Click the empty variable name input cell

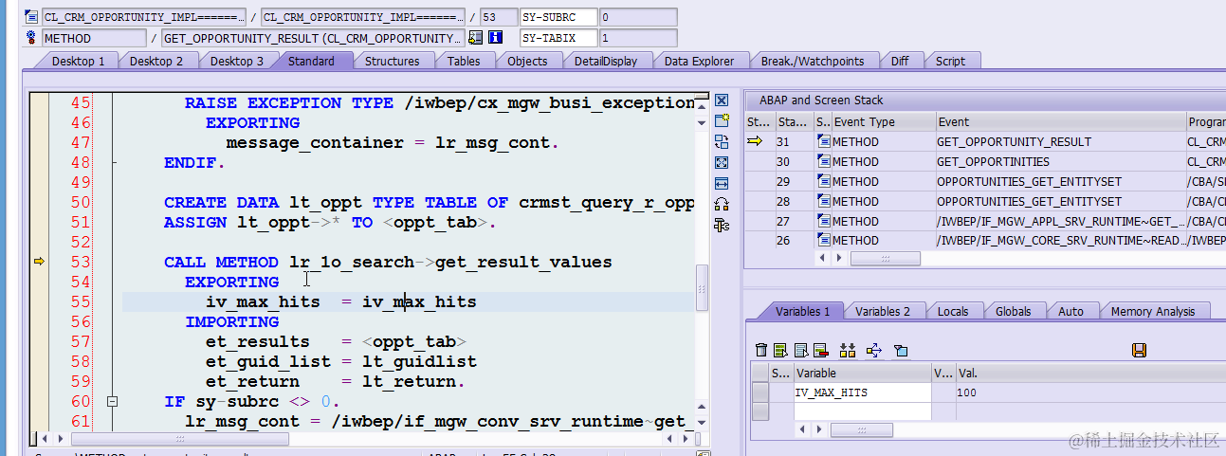[862, 411]
